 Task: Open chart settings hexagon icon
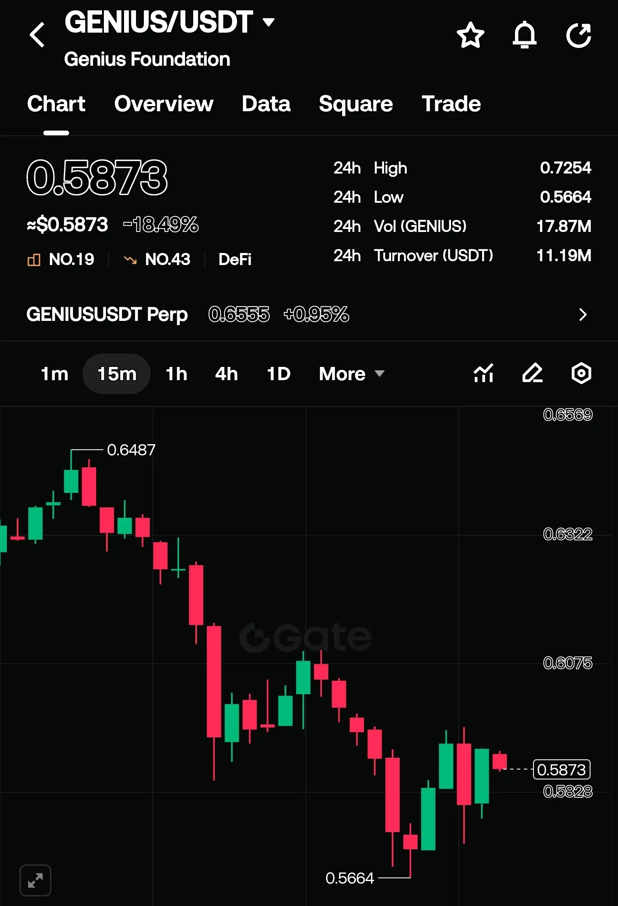tap(581, 373)
